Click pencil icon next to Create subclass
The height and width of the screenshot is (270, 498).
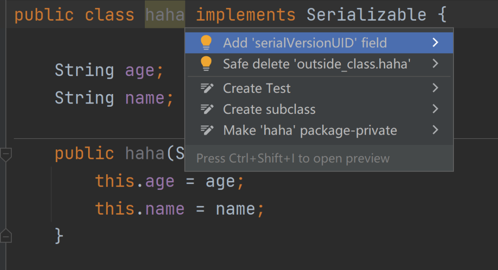pyautogui.click(x=206, y=109)
